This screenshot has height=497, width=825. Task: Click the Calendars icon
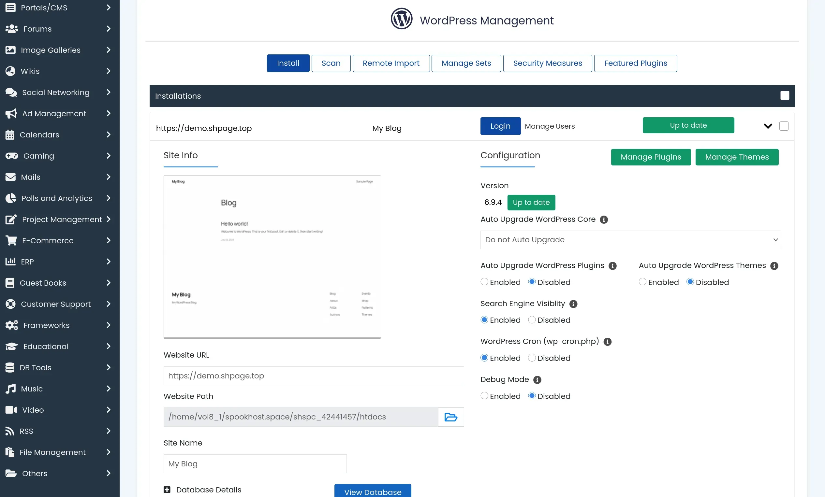tap(10, 135)
